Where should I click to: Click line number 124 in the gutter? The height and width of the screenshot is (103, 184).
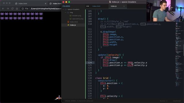90,63
